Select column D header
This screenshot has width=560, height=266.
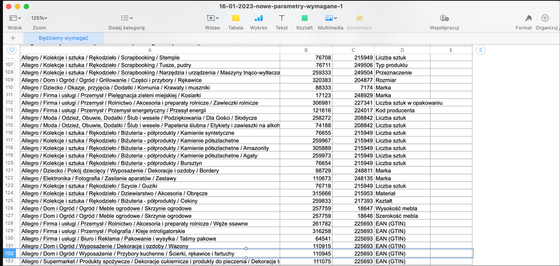(402, 50)
